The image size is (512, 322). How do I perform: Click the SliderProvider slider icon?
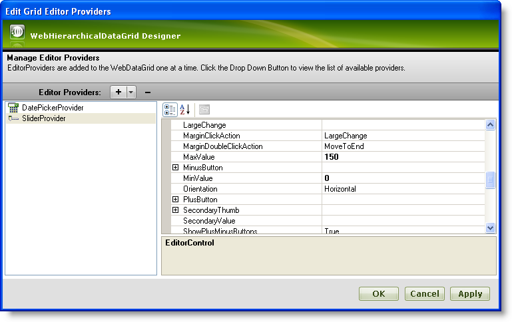point(13,118)
